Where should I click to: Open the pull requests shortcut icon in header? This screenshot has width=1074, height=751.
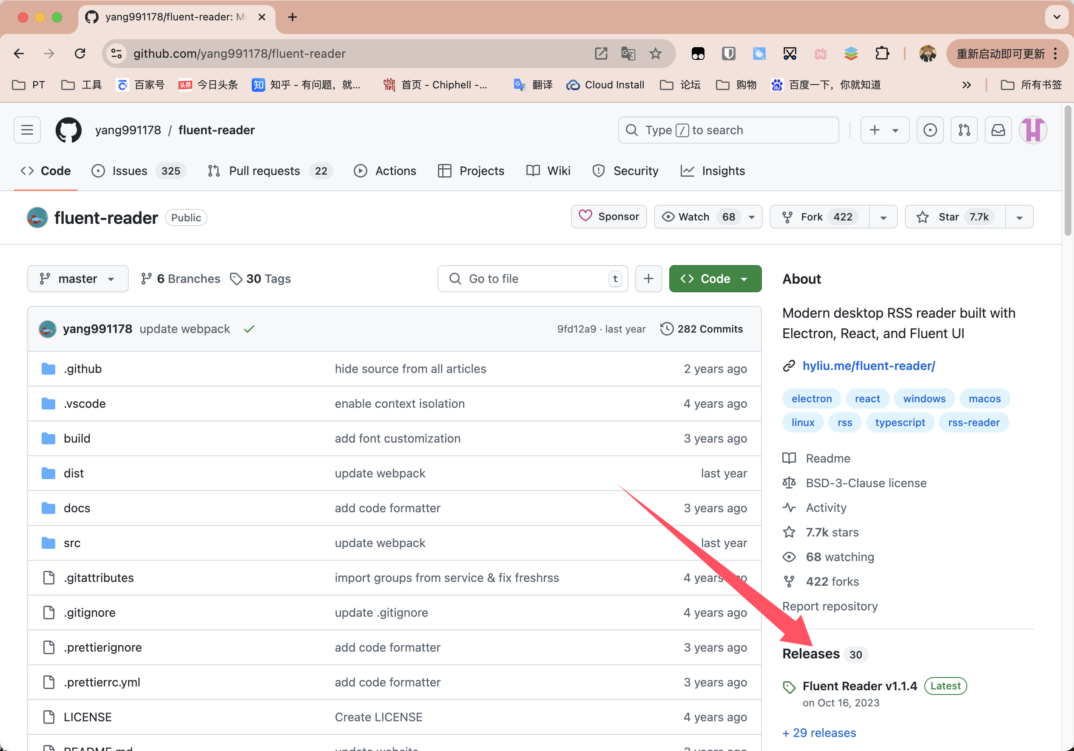[x=964, y=130]
